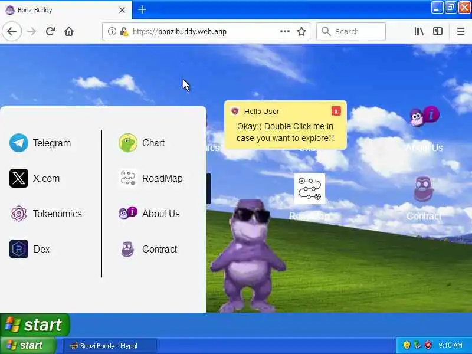Open RoadMap from the start menu
The height and width of the screenshot is (354, 472).
[150, 178]
